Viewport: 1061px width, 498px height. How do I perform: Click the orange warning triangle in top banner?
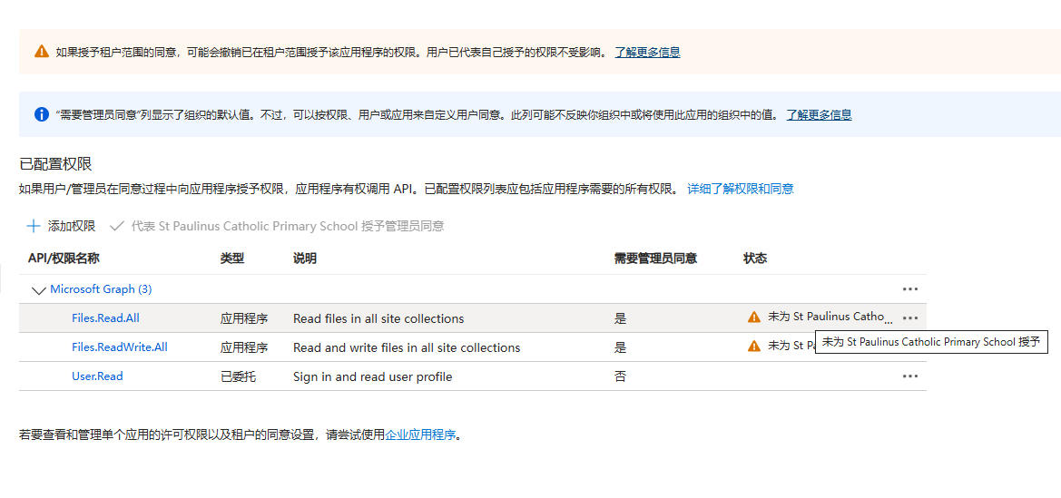[x=42, y=52]
